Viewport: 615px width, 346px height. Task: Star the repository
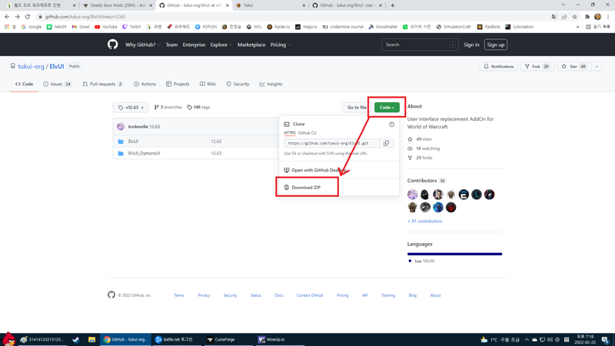573,66
